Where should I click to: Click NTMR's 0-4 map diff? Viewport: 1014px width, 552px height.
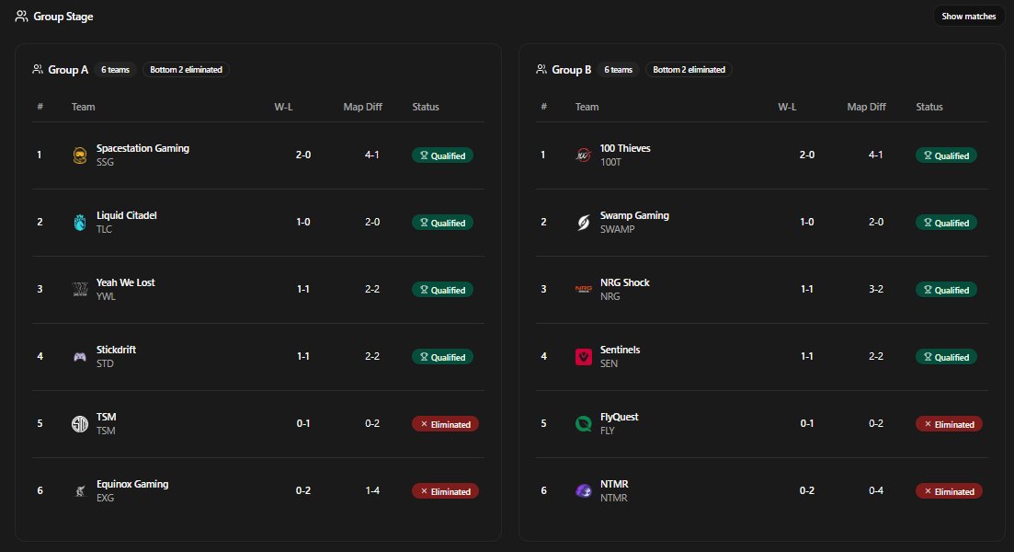pos(876,490)
